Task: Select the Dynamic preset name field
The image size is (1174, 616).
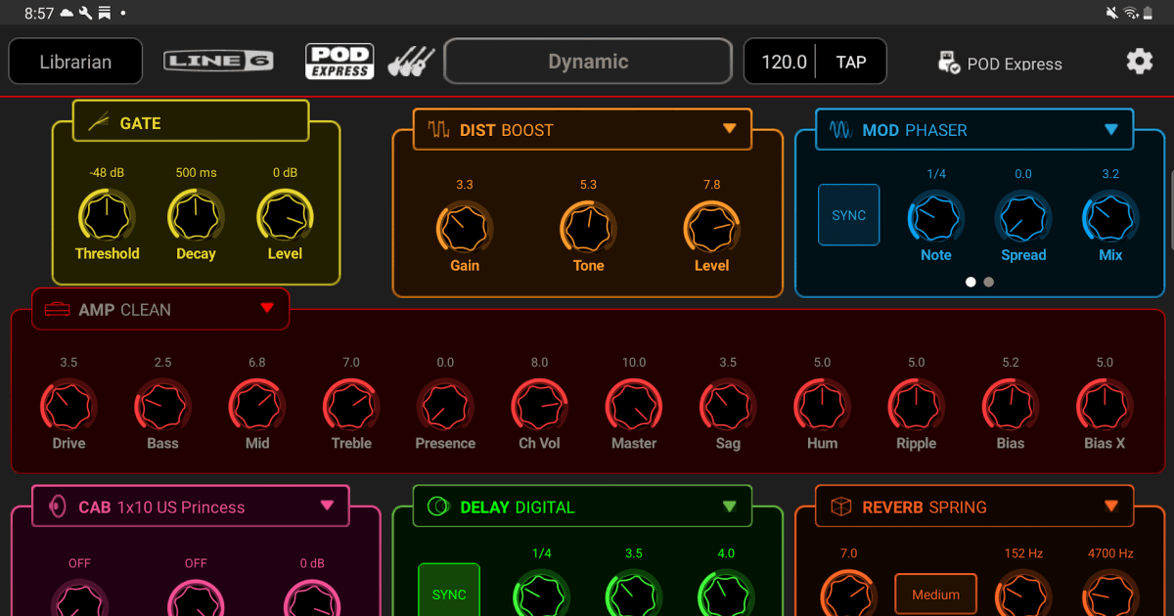Action: pyautogui.click(x=588, y=62)
